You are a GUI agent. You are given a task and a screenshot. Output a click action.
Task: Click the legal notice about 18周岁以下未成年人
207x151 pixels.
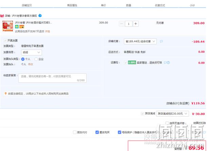pos(38,94)
